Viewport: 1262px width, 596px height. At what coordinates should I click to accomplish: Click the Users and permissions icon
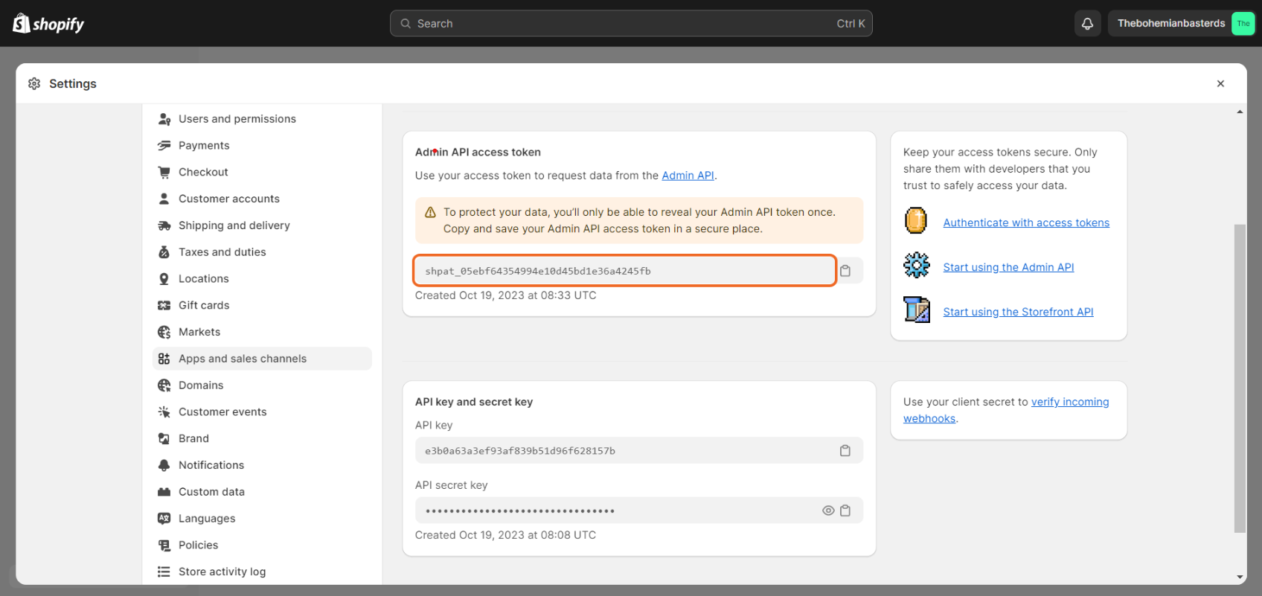(x=164, y=119)
